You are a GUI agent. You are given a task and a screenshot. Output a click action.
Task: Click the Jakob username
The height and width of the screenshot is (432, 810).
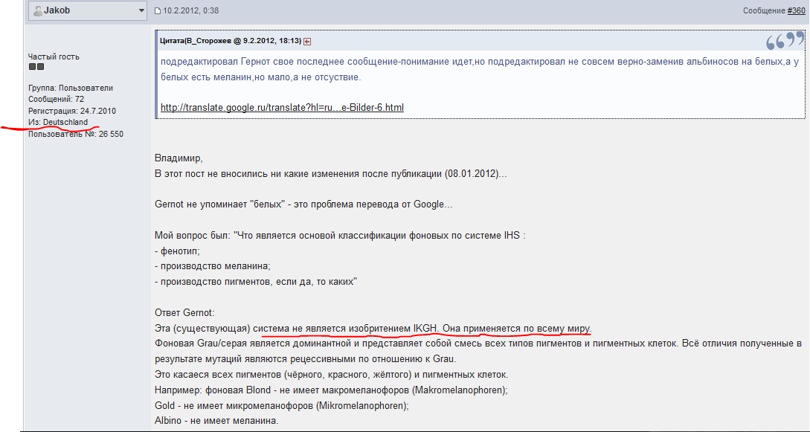tap(57, 11)
